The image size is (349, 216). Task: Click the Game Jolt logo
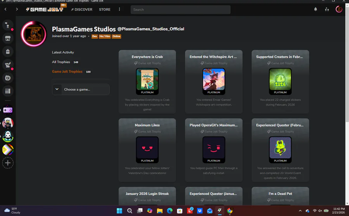point(45,10)
